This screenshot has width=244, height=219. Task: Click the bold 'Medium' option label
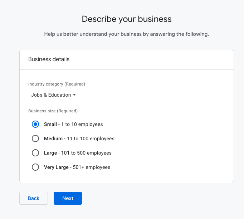pyautogui.click(x=53, y=138)
